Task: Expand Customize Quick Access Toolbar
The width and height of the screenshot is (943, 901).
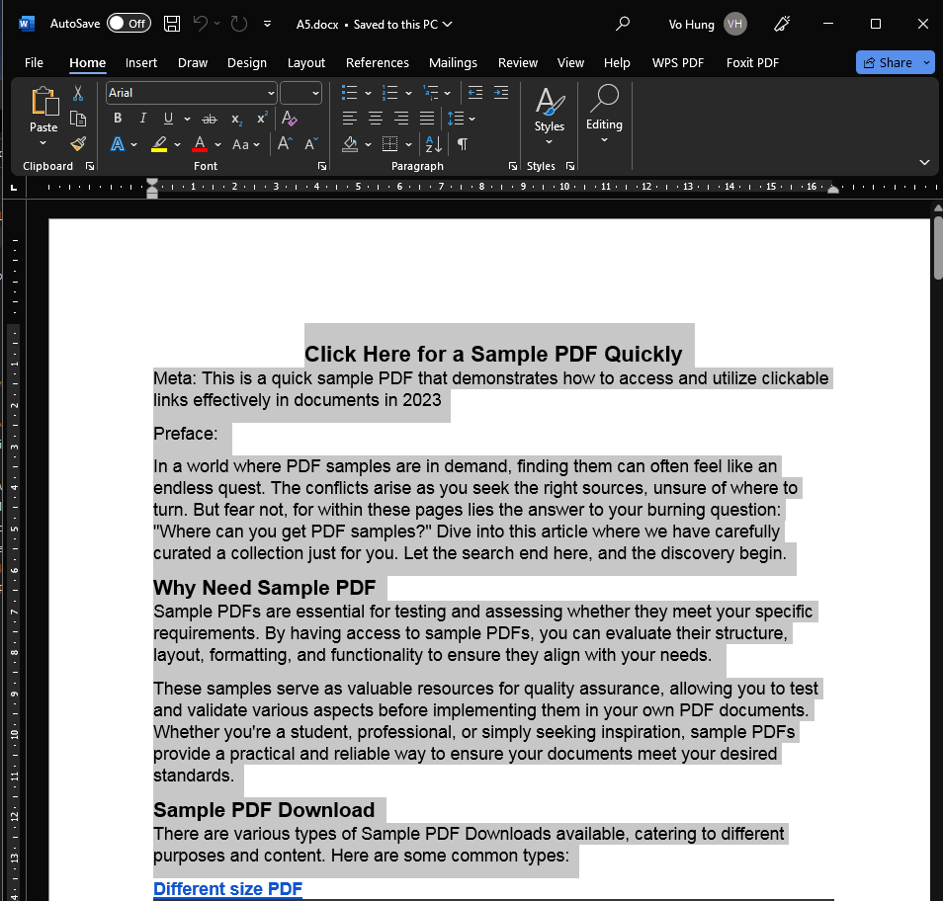Action: (268, 24)
